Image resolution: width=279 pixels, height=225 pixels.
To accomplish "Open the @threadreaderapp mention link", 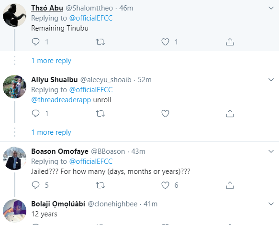I will click(61, 100).
